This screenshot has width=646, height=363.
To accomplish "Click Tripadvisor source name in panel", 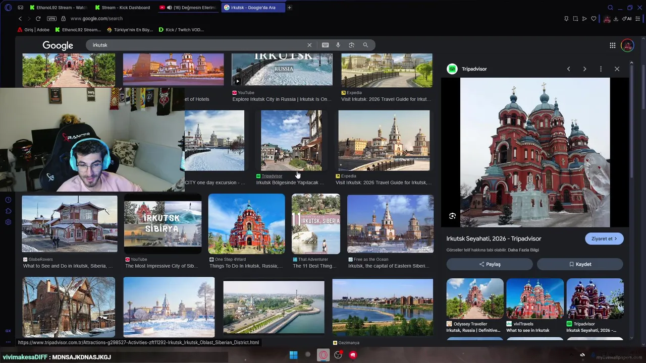I will point(474,69).
